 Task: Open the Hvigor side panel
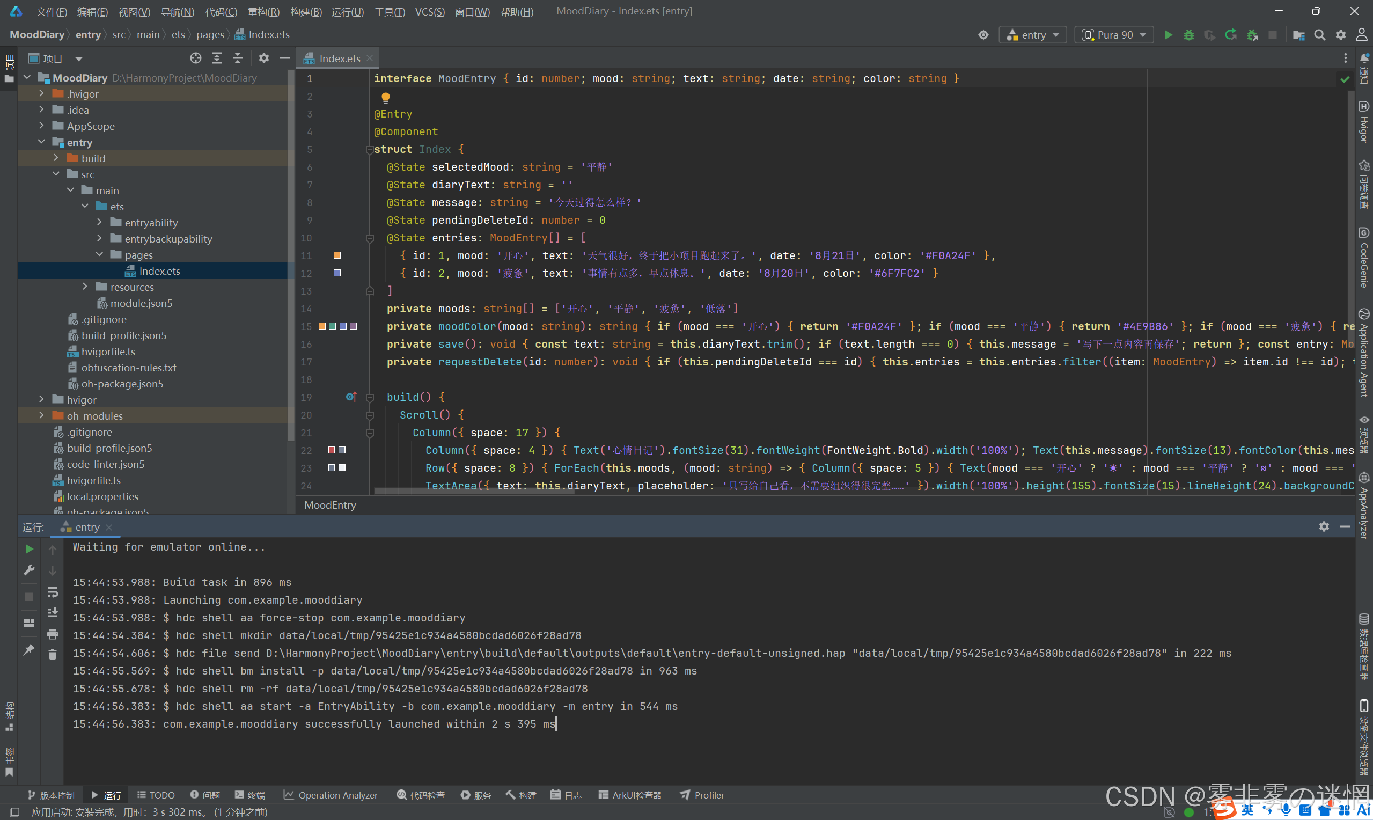point(1364,122)
